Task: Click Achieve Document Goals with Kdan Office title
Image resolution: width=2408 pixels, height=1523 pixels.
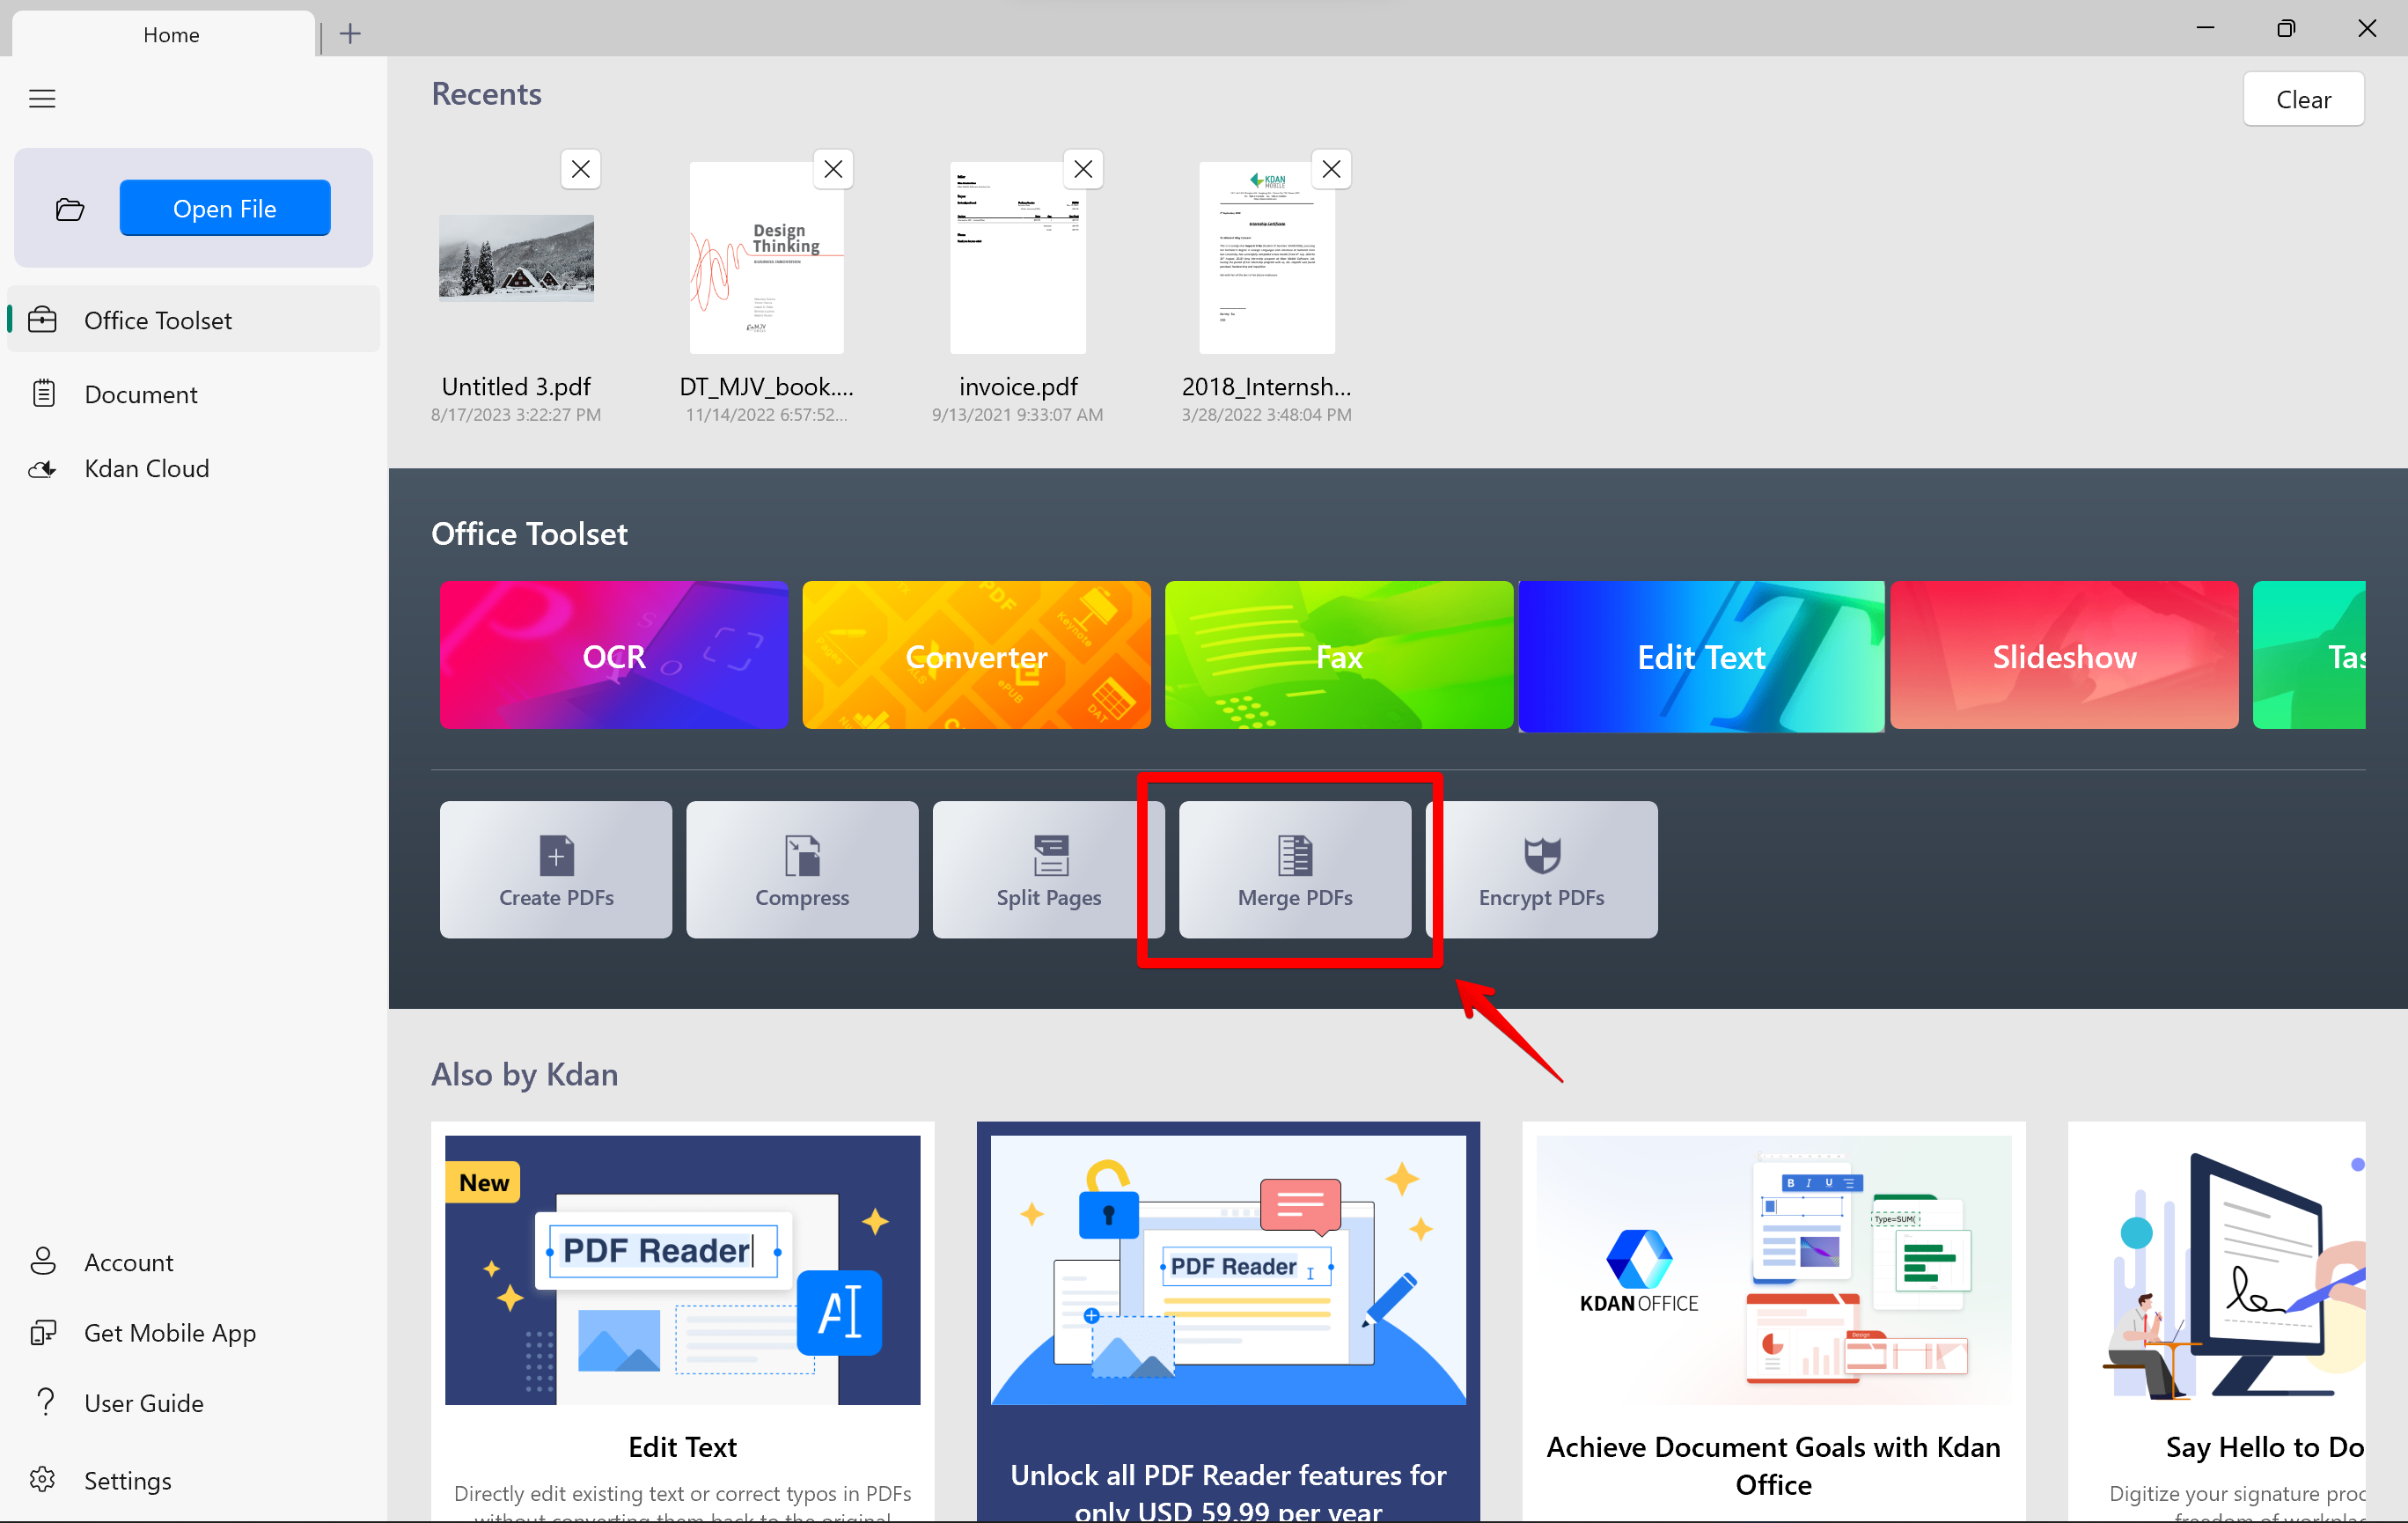Action: (1774, 1466)
